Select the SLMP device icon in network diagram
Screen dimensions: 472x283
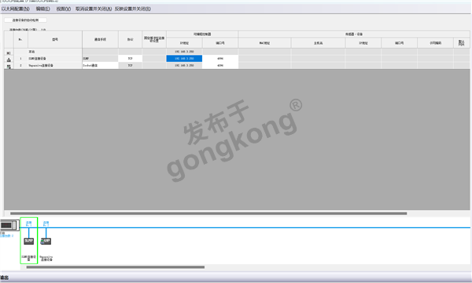[x=28, y=241]
